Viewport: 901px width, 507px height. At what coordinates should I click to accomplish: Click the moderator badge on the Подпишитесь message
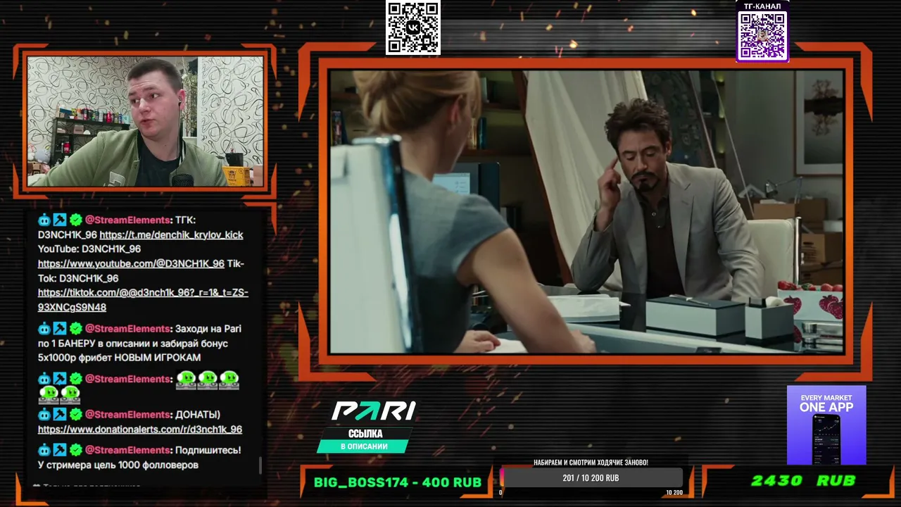point(60,450)
